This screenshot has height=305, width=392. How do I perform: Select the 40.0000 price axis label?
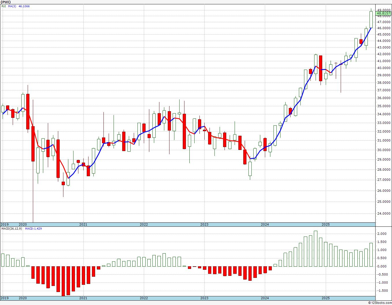click(384, 68)
